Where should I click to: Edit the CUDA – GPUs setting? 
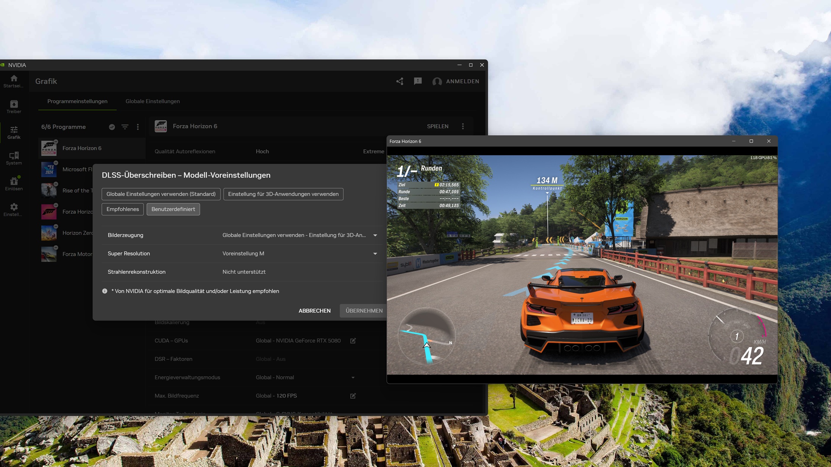(353, 341)
